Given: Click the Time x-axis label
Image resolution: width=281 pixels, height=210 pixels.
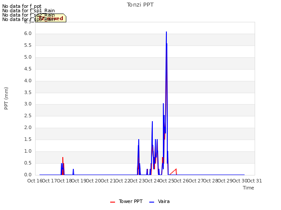Looking at the screenshot, I should coord(249,188).
